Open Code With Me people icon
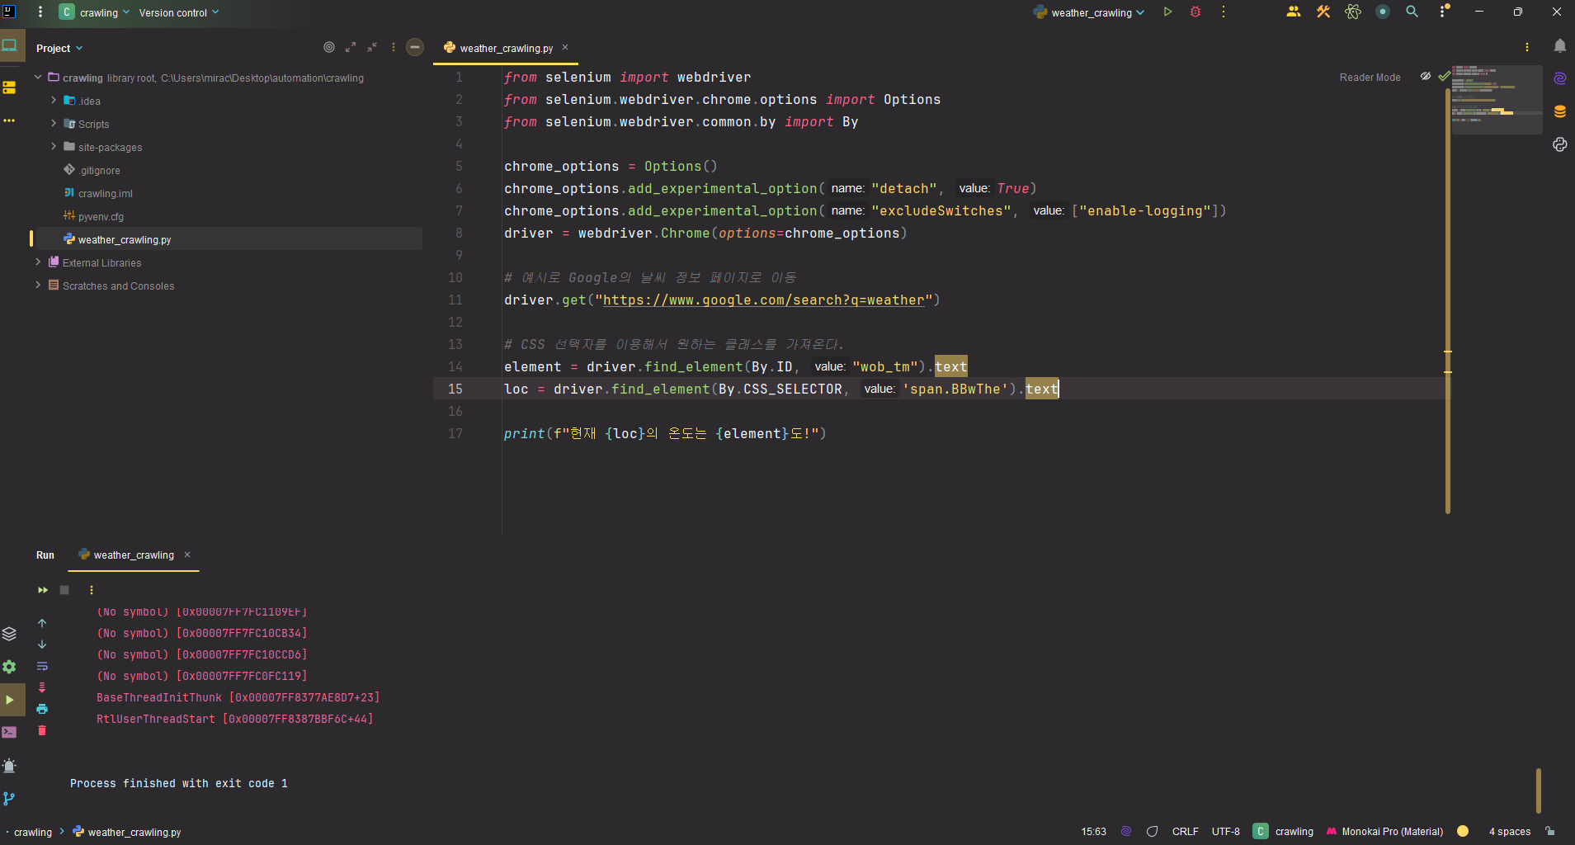This screenshot has height=845, width=1575. [x=1294, y=12]
